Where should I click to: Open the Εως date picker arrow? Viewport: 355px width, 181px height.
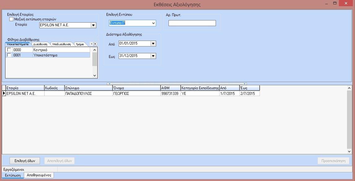153,56
